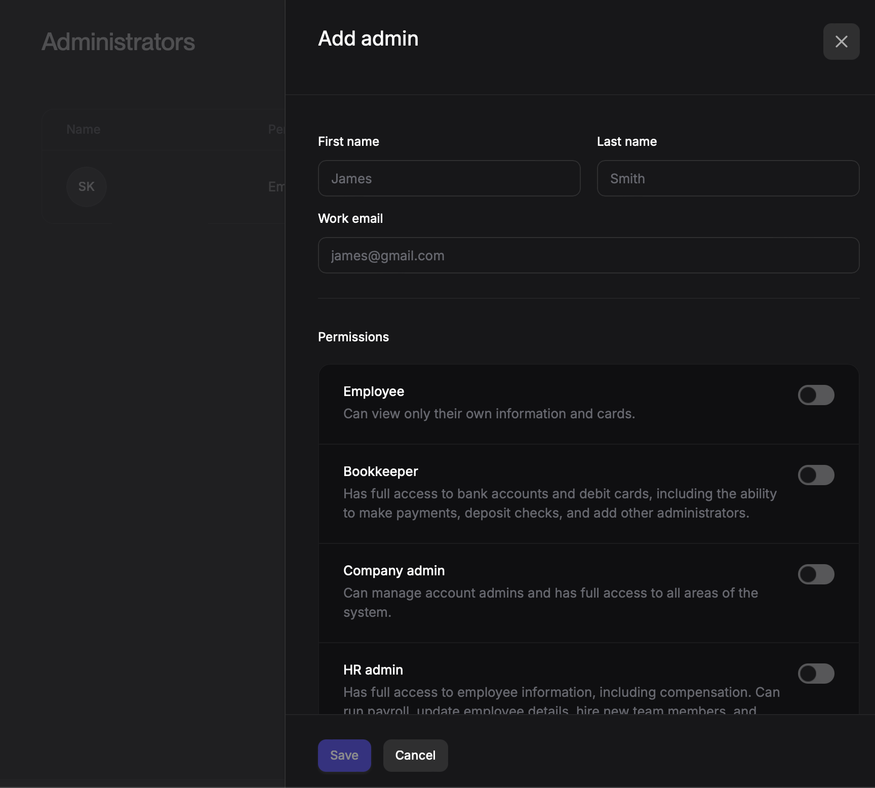875x788 pixels.
Task: Turn on the Bookkeeper permission switch
Action: click(816, 475)
